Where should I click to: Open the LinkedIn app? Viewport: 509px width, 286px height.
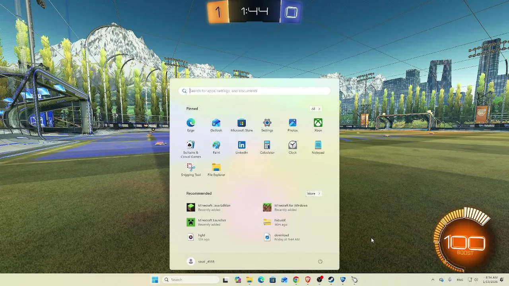coord(242,147)
